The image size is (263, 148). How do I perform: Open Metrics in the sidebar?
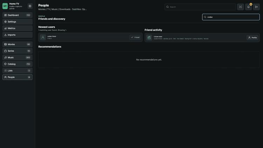(x=18, y=28)
